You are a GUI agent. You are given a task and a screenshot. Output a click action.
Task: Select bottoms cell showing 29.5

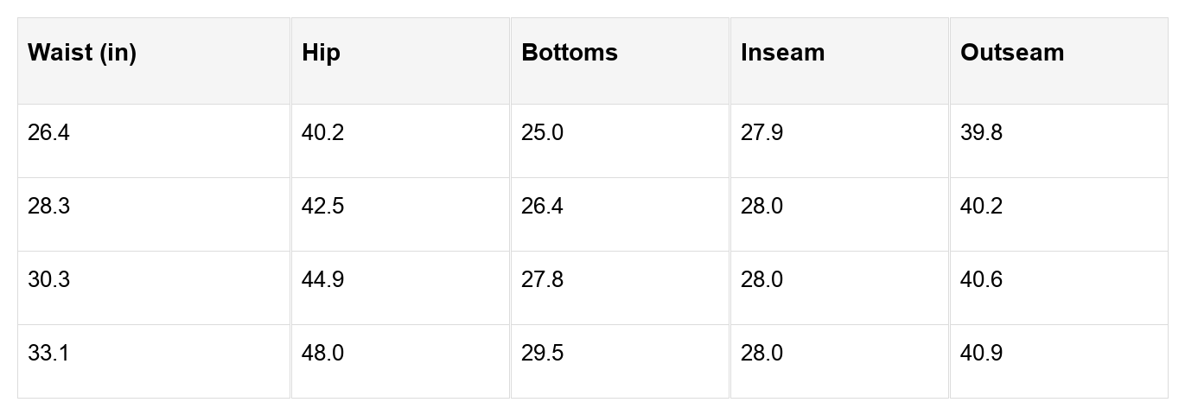[x=542, y=354]
